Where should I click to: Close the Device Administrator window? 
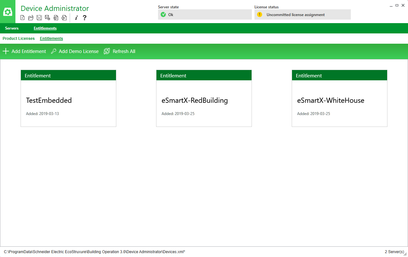point(403,5)
